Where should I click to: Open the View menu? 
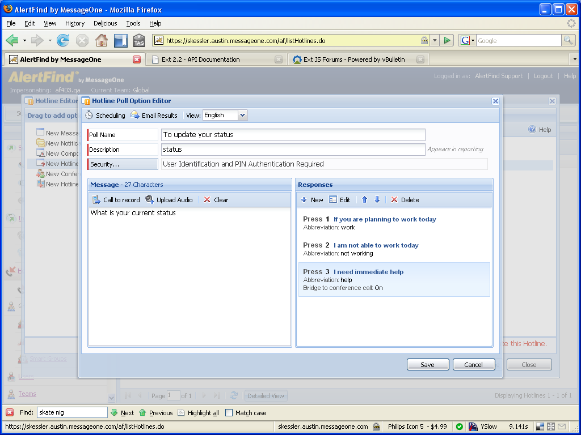click(x=50, y=23)
